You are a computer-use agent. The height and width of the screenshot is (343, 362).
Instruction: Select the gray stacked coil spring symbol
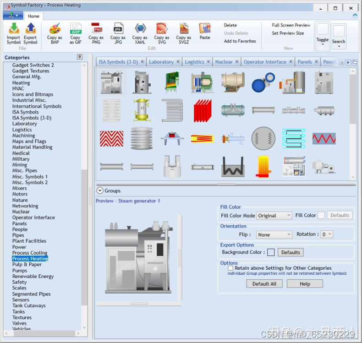[142, 138]
